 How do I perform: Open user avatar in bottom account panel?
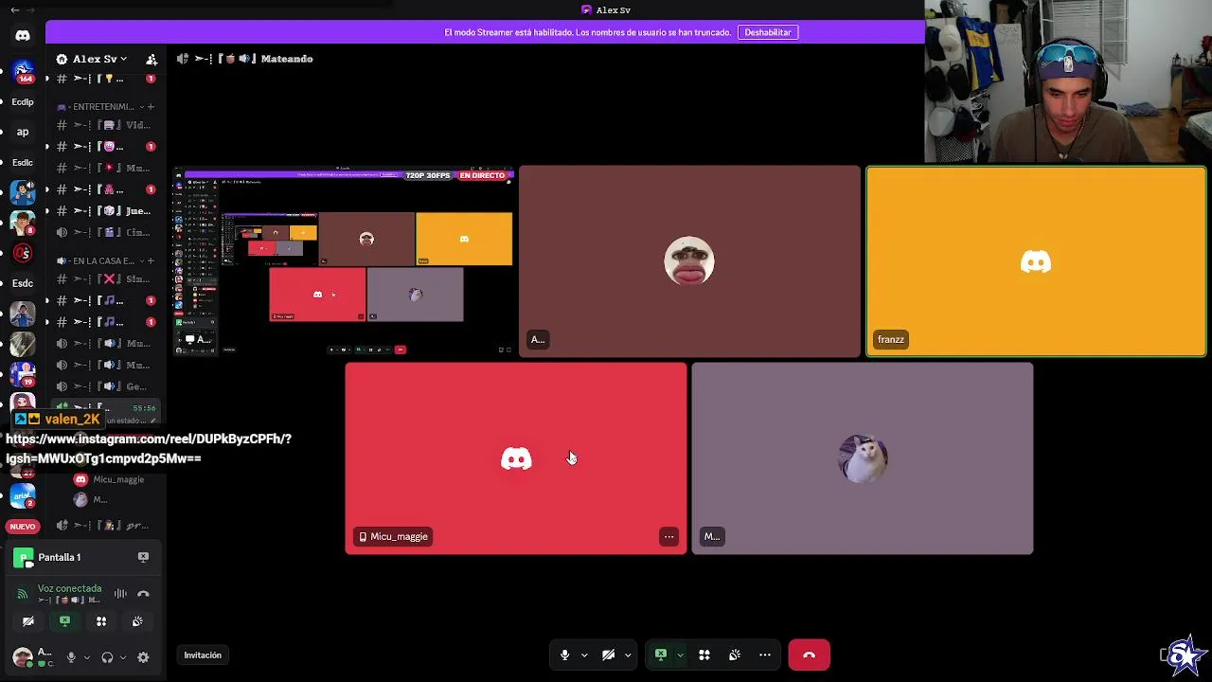pyautogui.click(x=23, y=657)
